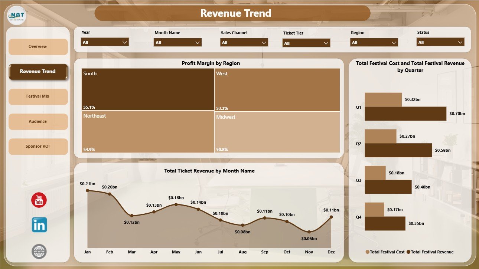The width and height of the screenshot is (479, 269).
Task: Open the Sales Channel dropdown
Action: click(x=244, y=42)
